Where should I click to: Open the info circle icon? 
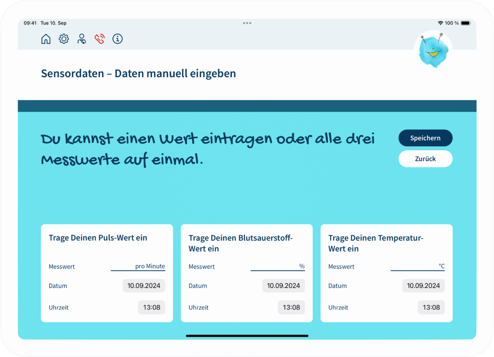117,39
